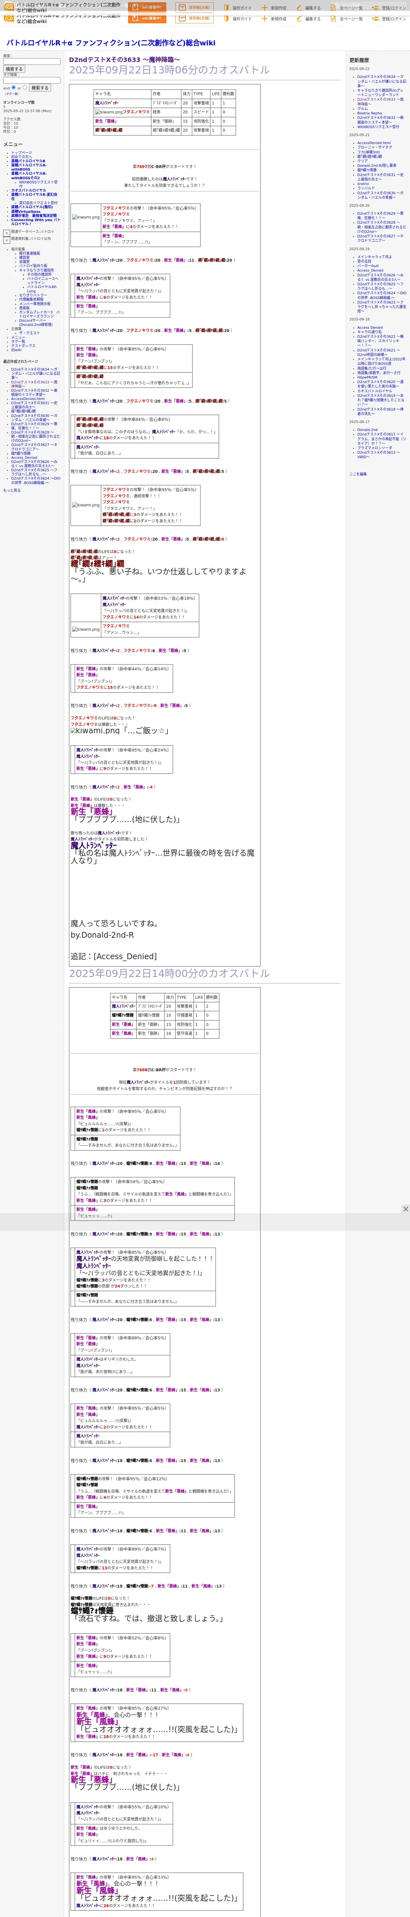This screenshot has width=410, height=1917.
Task: Open oratrio in 更新履歴
Action: click(x=363, y=184)
